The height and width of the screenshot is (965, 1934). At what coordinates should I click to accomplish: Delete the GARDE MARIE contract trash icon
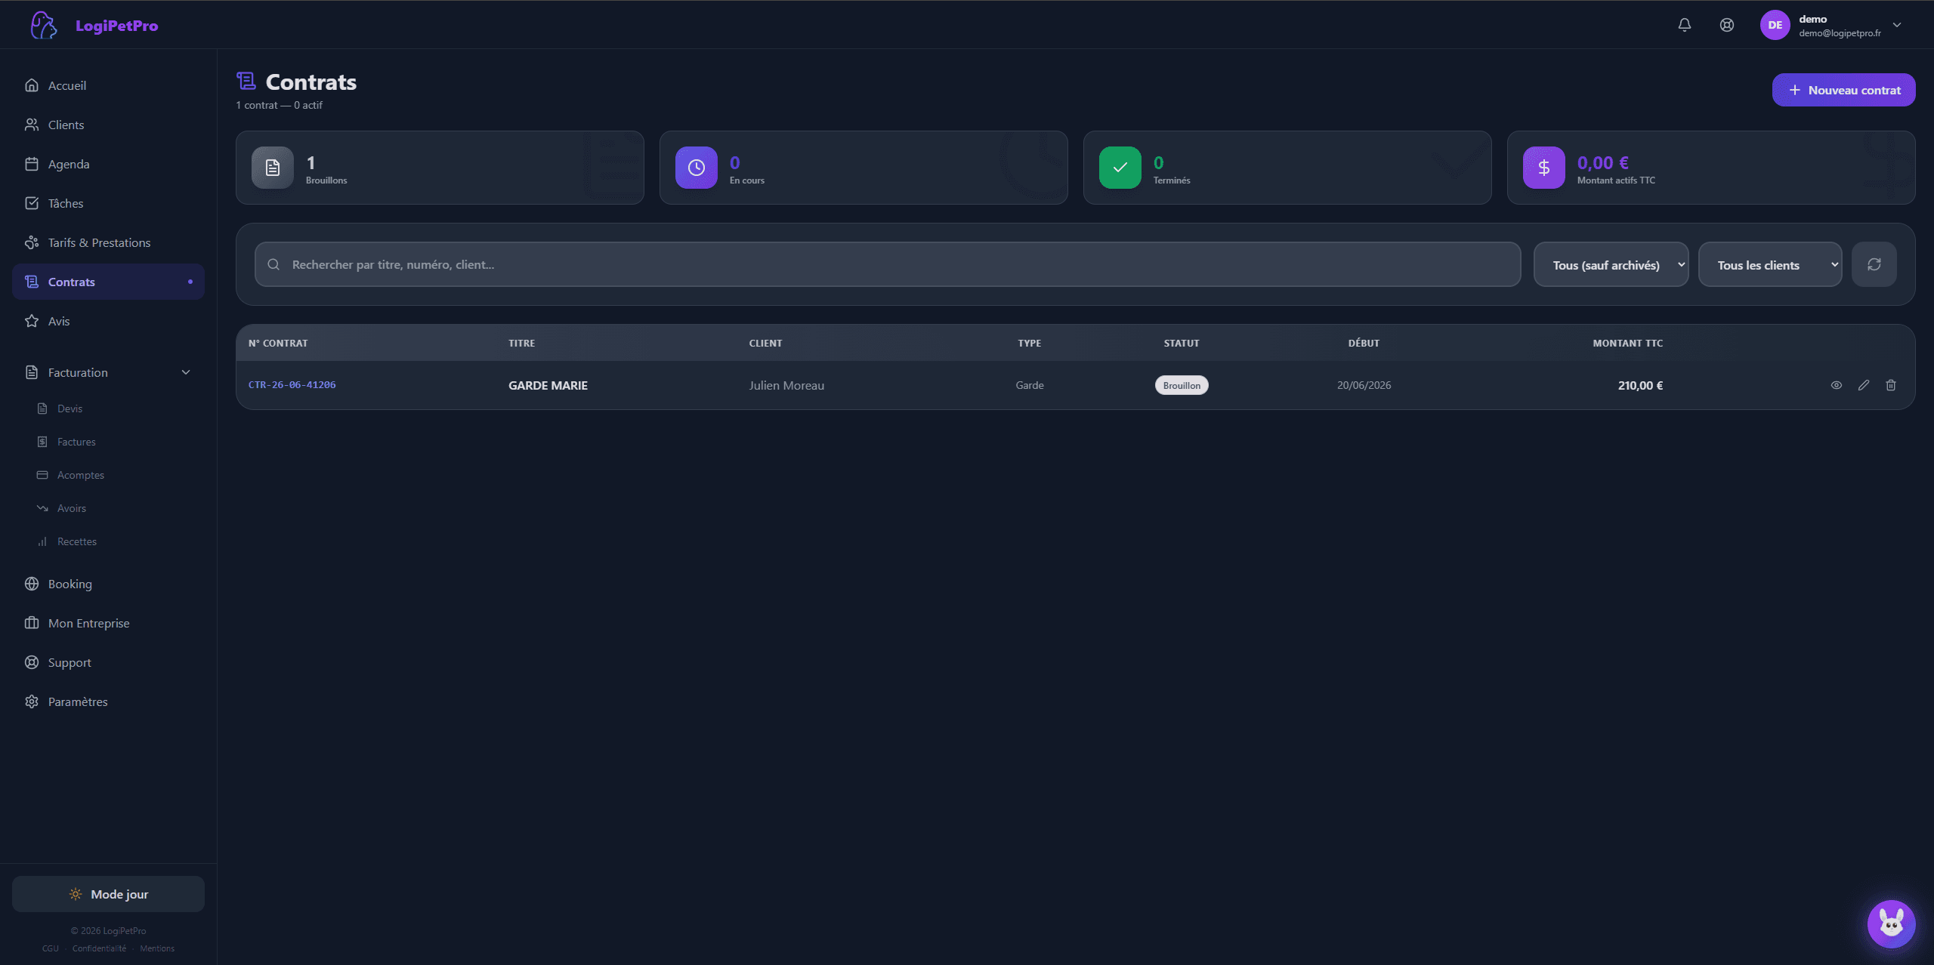[1891, 385]
